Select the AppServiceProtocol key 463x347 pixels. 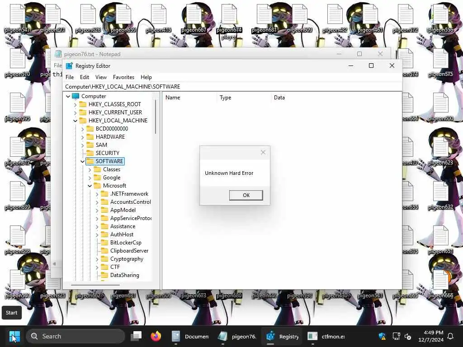click(x=131, y=218)
